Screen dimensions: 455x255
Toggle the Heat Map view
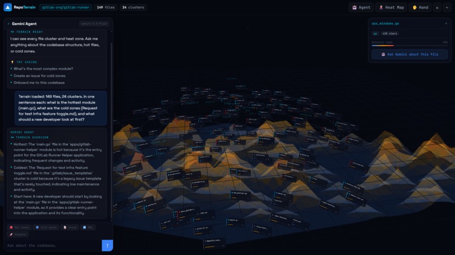coord(391,7)
